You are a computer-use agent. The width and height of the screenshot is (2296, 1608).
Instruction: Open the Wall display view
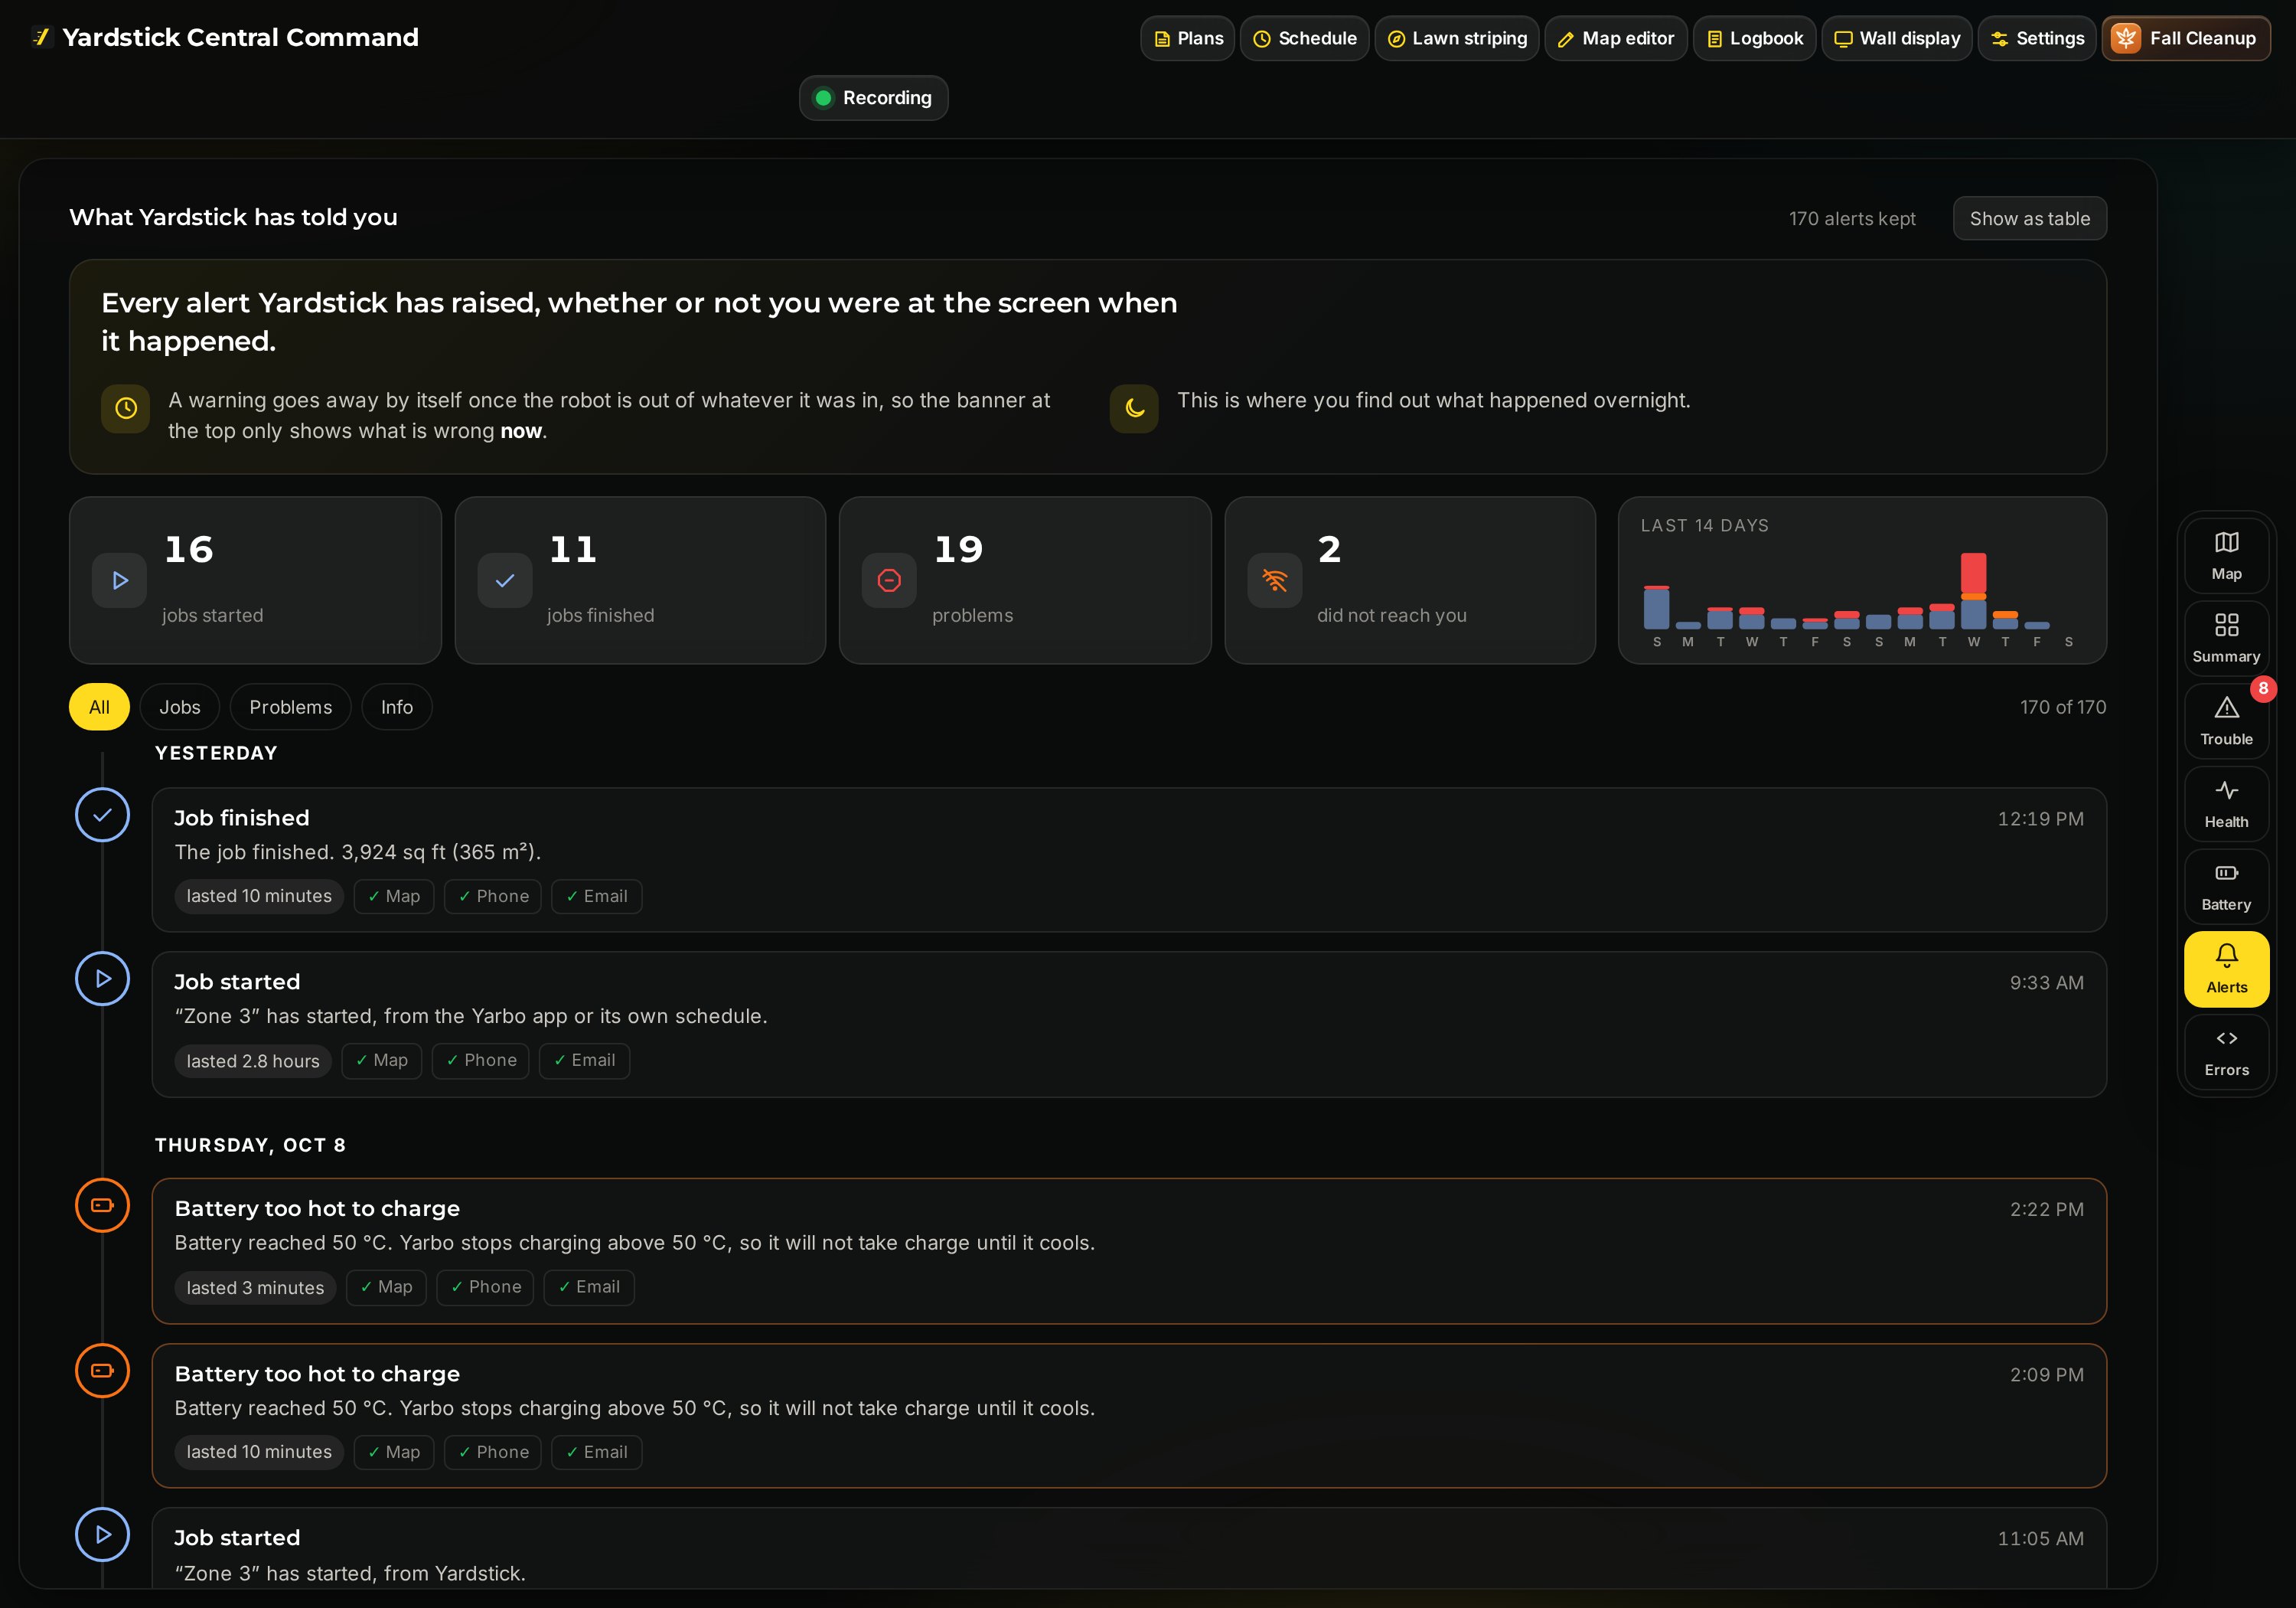1897,38
